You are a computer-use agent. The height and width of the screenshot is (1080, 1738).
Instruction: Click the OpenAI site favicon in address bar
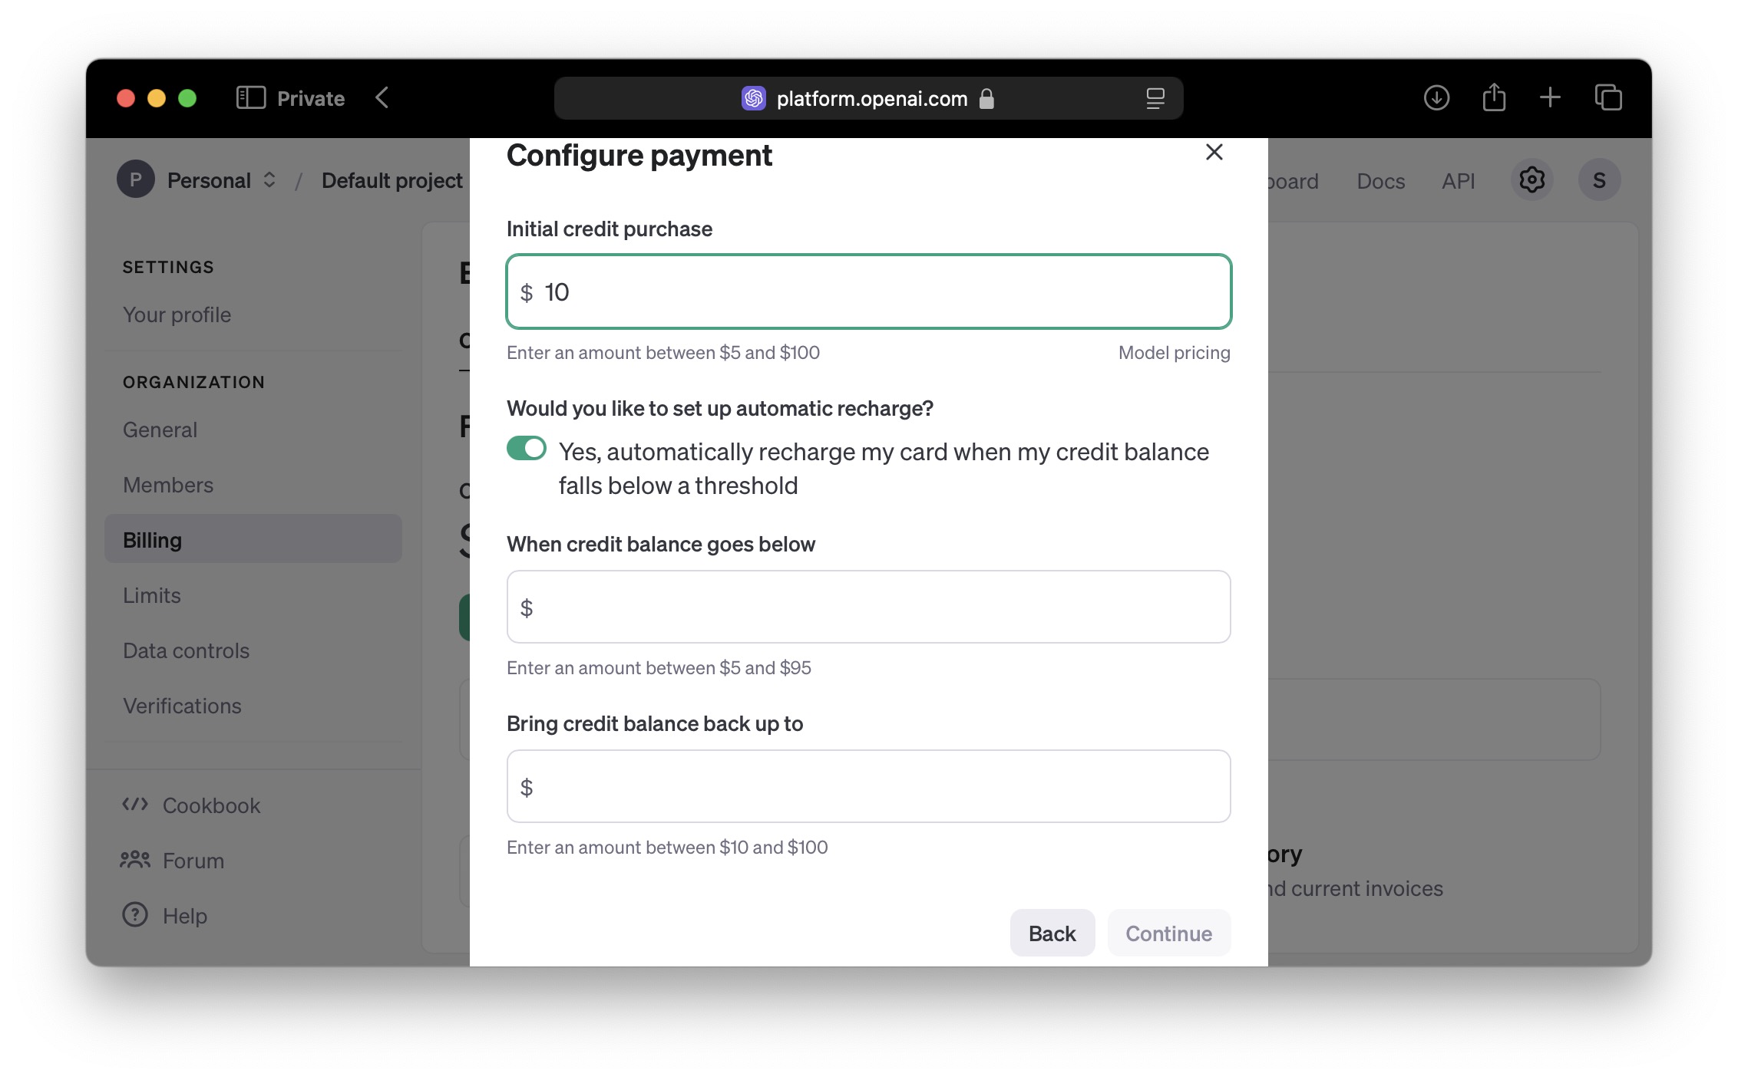pos(754,98)
